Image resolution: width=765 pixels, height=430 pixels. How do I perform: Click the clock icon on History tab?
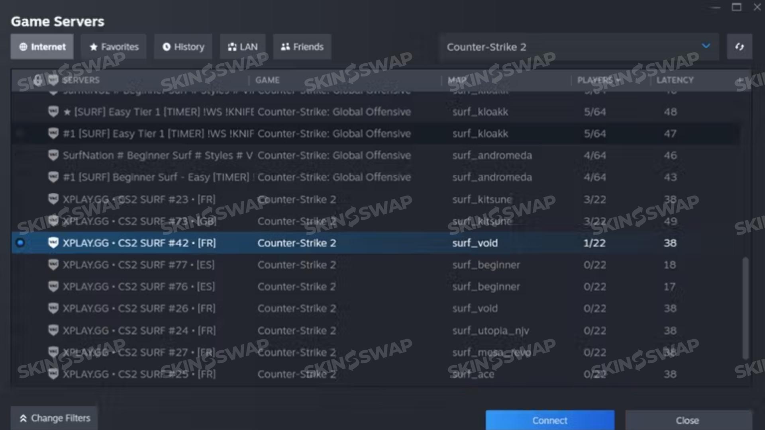click(167, 47)
